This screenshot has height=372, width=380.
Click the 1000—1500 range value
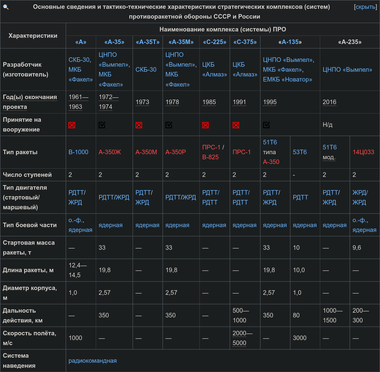click(333, 315)
